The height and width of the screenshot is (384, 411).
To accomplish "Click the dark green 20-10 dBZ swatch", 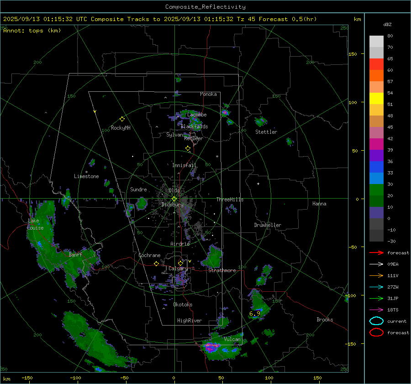I will [376, 201].
